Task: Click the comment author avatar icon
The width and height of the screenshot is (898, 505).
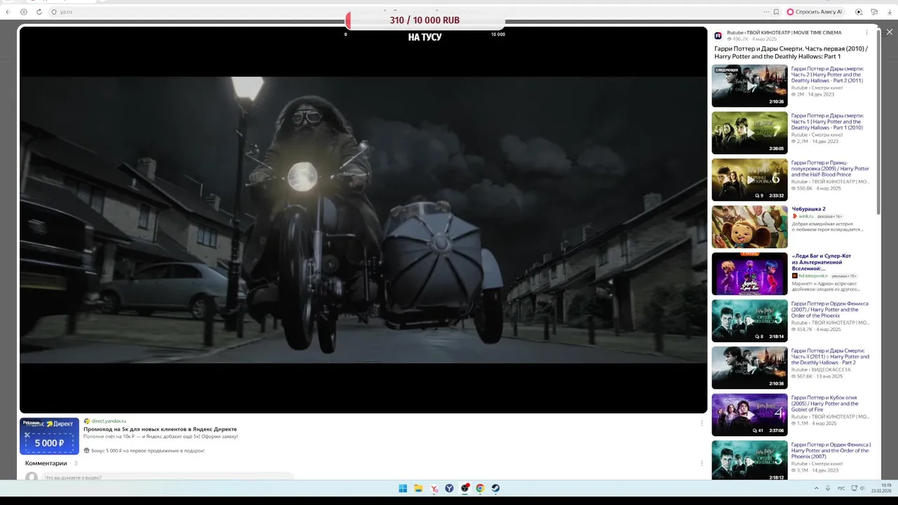Action: 32,477
